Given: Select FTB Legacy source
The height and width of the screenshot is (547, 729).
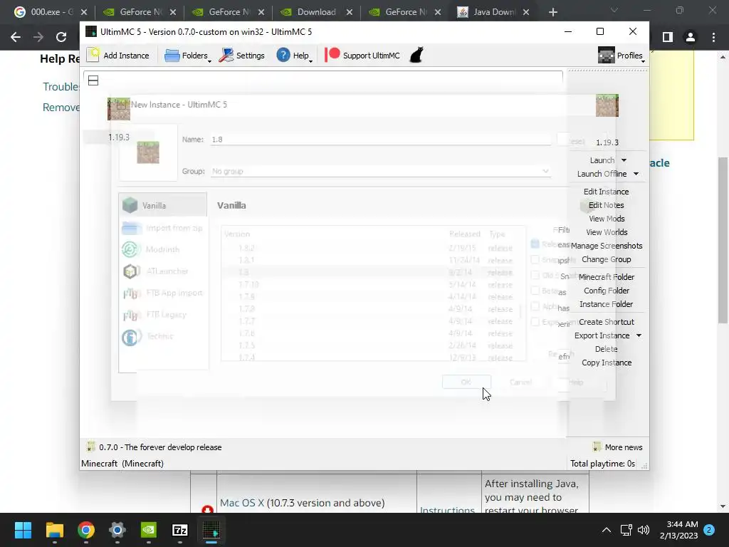Looking at the screenshot, I should click(163, 315).
